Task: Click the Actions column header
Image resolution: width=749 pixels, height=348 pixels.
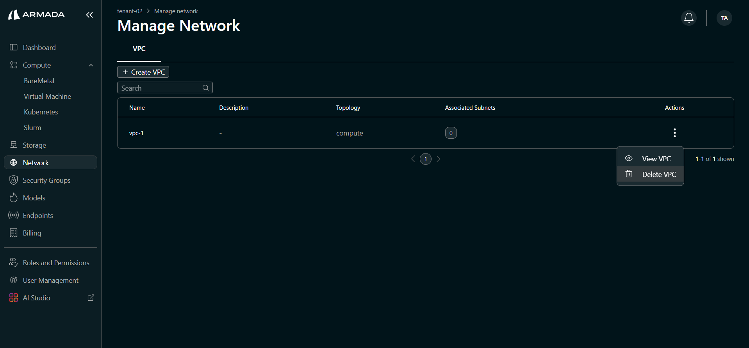Action: 674,108
